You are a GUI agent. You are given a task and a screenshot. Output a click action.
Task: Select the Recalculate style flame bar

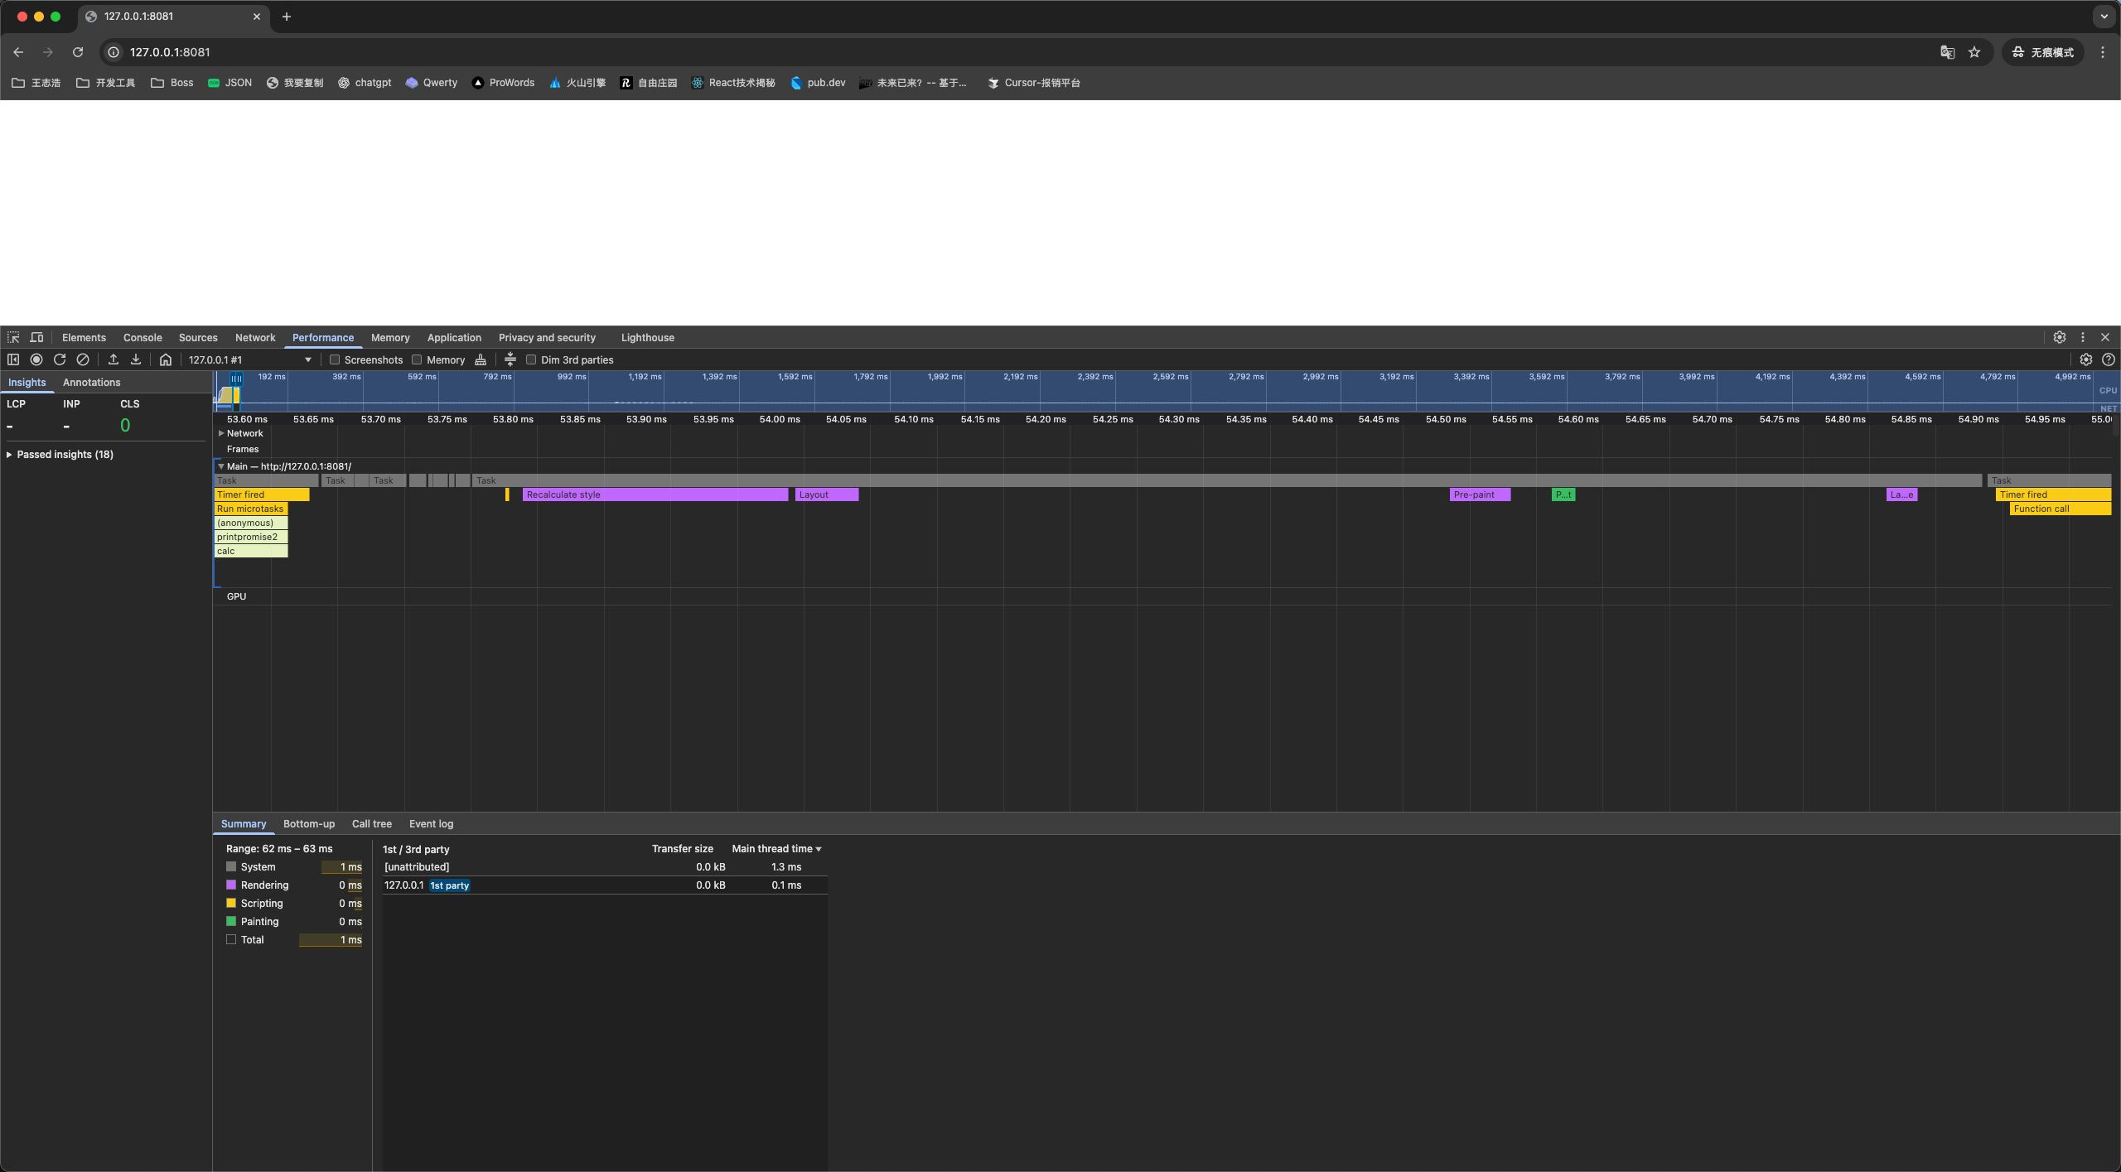(655, 494)
